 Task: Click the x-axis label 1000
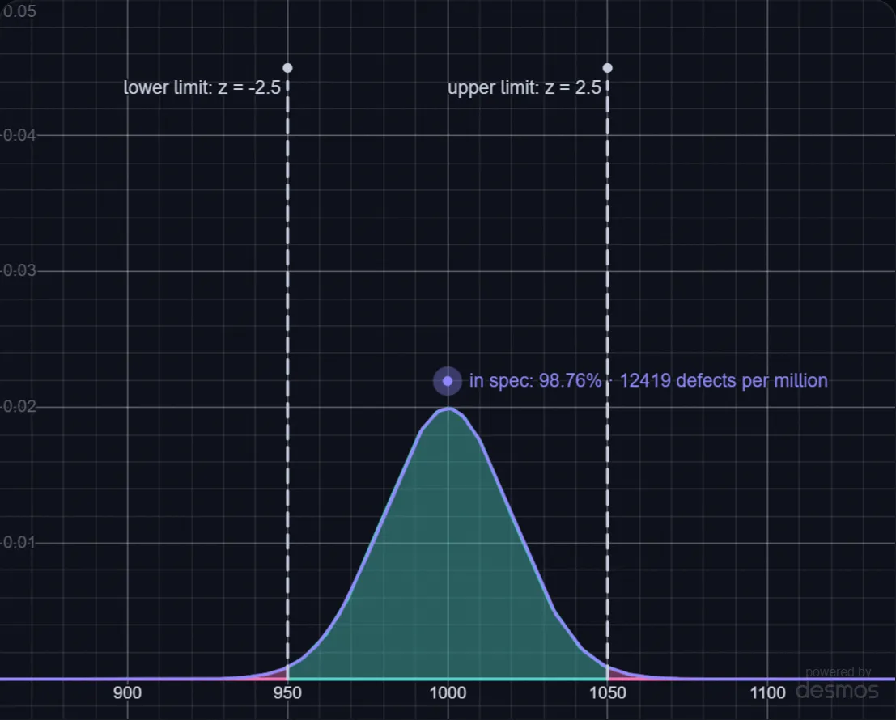tap(448, 692)
